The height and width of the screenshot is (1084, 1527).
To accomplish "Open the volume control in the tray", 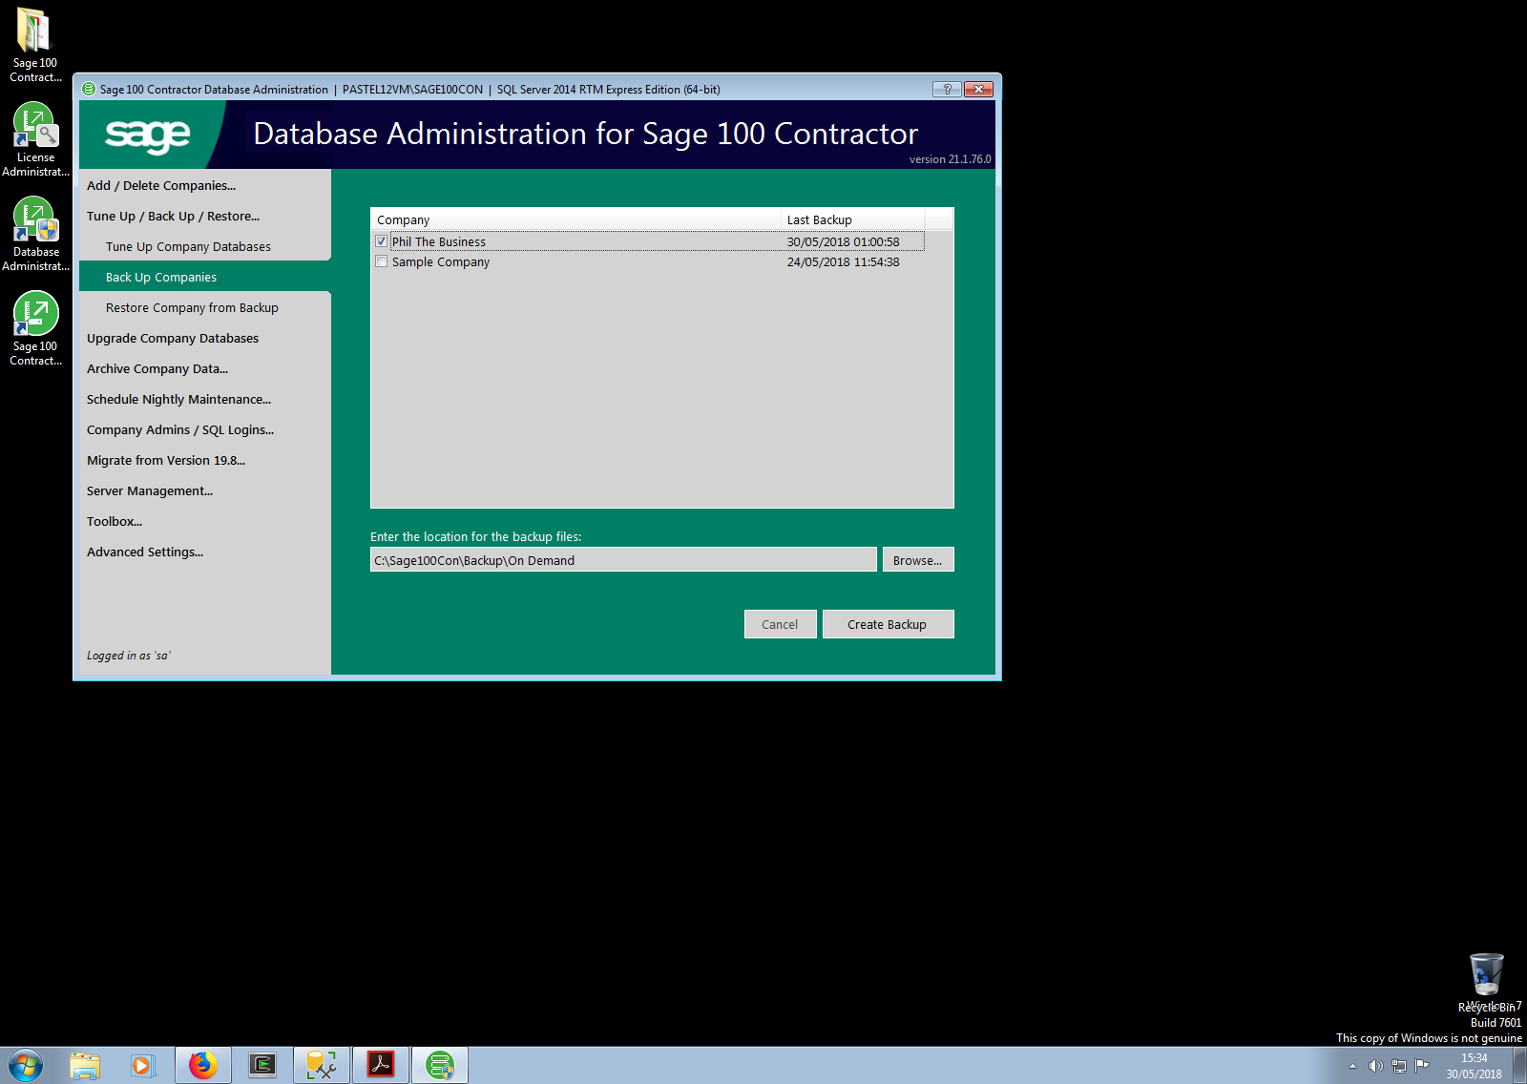I will [x=1375, y=1066].
